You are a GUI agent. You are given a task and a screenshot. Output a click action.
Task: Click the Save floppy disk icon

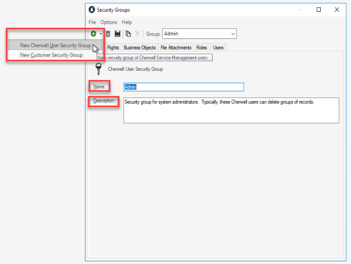tap(117, 34)
